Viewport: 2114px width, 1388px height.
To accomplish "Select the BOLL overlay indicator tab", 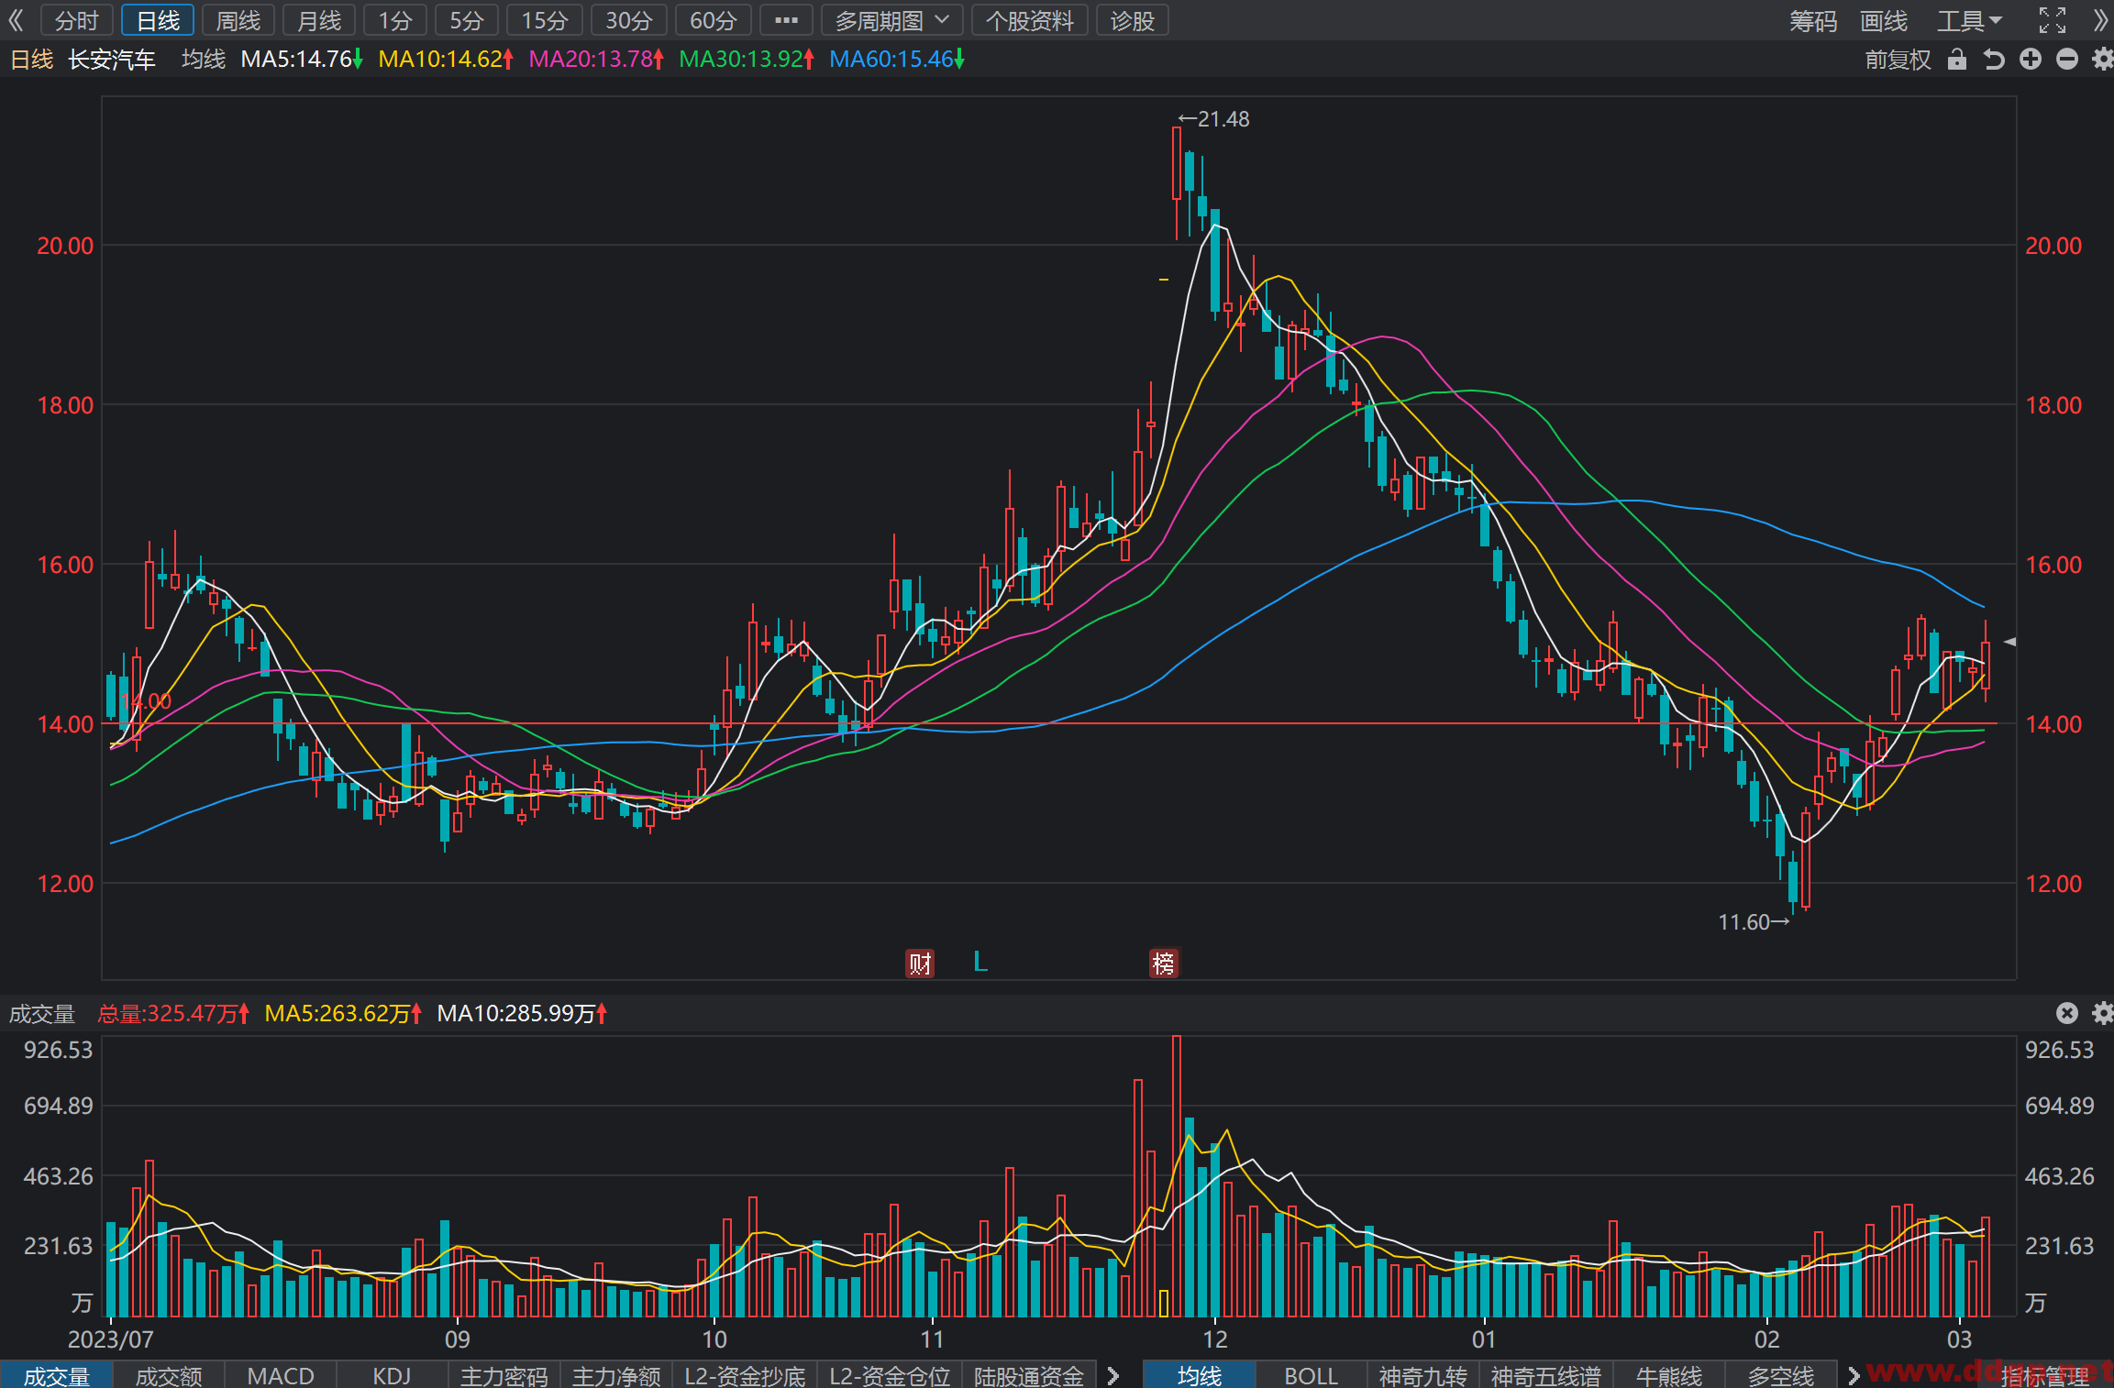I will pyautogui.click(x=1311, y=1375).
